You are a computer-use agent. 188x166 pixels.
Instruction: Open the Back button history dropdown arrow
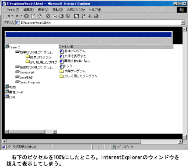(x=12, y=16)
